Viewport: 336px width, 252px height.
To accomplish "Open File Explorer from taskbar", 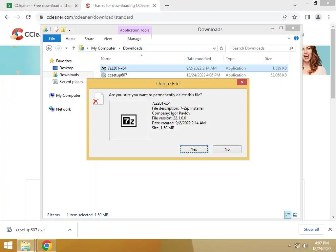I will click(x=26, y=245).
